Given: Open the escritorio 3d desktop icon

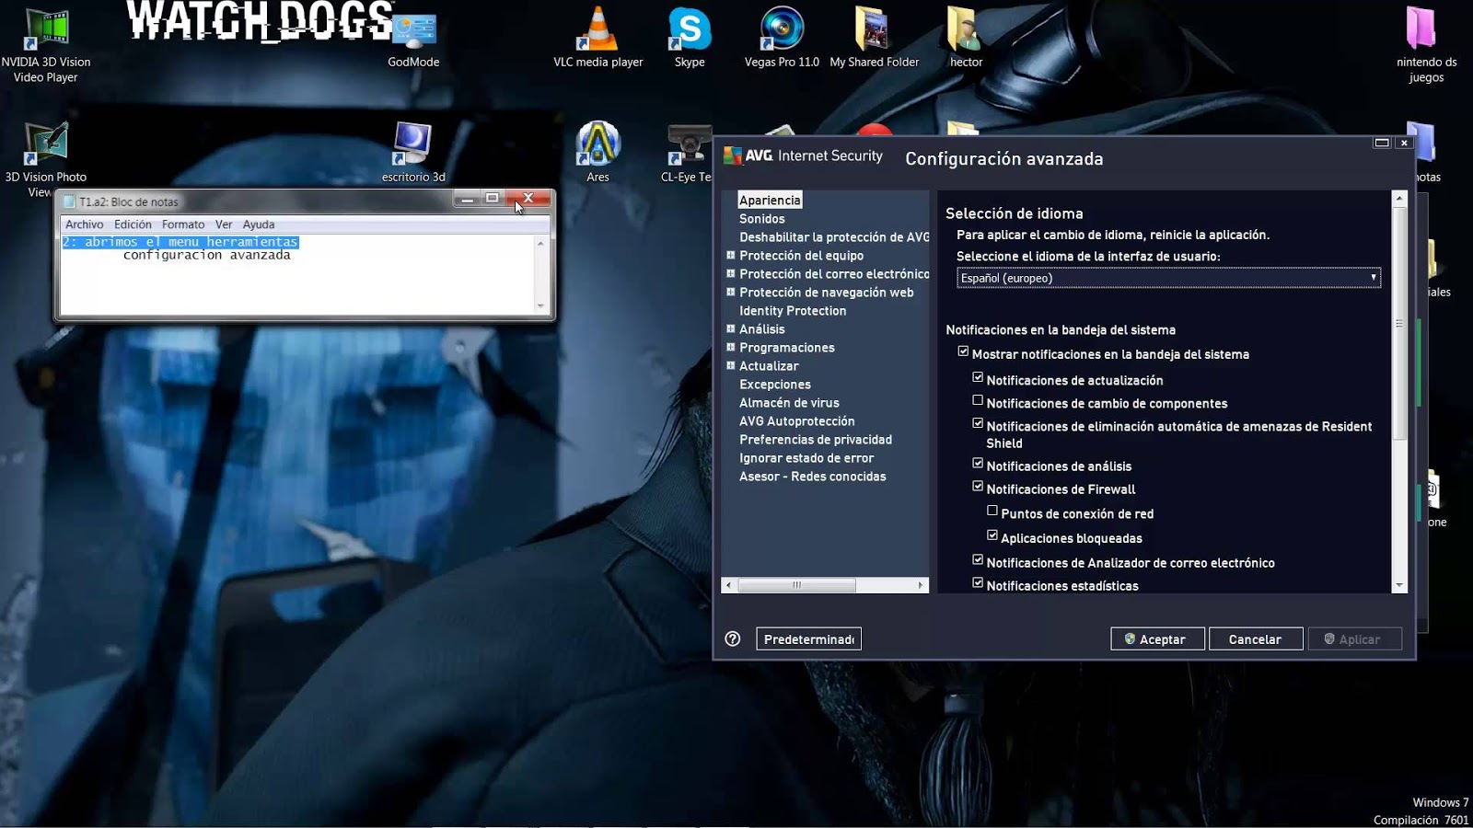Looking at the screenshot, I should [x=413, y=153].
